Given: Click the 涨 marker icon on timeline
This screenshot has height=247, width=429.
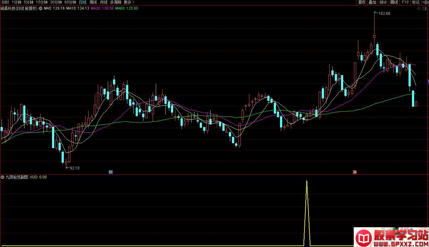Looking at the screenshot, I should pyautogui.click(x=355, y=172).
